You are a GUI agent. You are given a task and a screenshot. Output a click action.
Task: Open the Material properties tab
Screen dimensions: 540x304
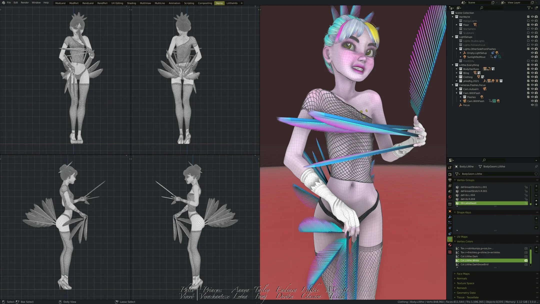tap(450, 245)
